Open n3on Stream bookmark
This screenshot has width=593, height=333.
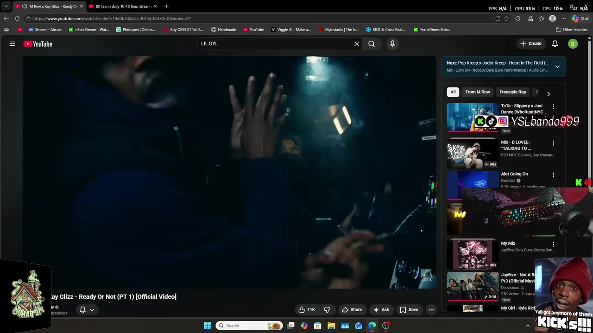[x=88, y=30]
